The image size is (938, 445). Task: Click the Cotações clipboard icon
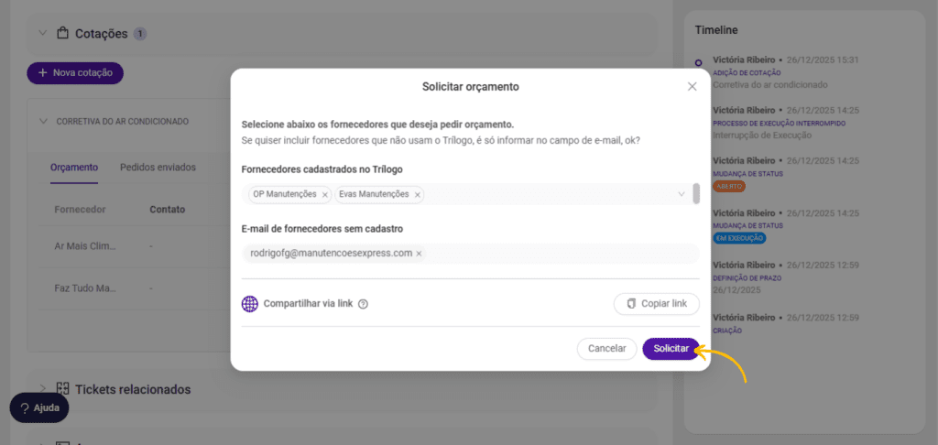coord(63,34)
